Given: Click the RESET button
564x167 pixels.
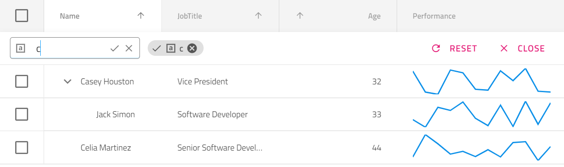Looking at the screenshot, I should tap(454, 48).
